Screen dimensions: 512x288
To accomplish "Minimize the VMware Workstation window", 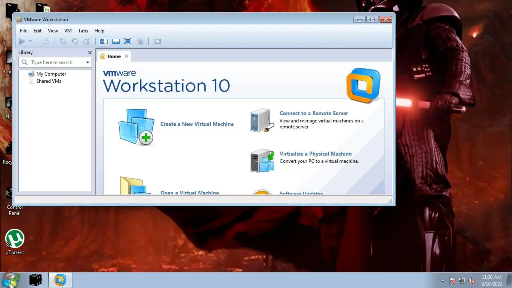I will point(359,19).
